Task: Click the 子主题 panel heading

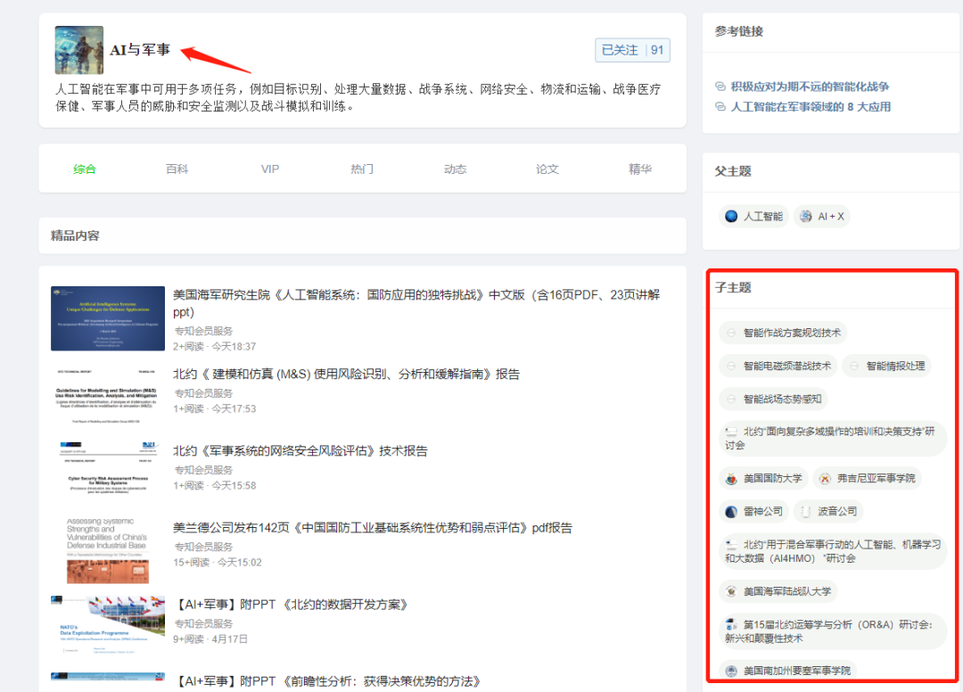Action: click(733, 287)
